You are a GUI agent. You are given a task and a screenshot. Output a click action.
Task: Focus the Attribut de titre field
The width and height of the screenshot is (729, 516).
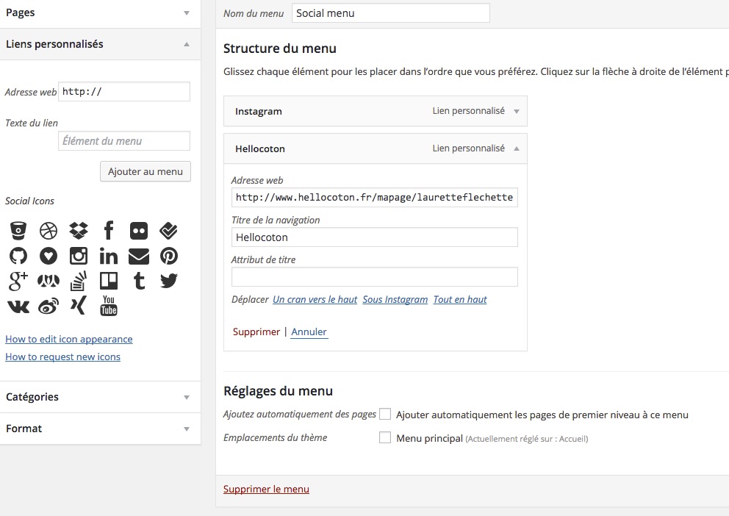(375, 277)
